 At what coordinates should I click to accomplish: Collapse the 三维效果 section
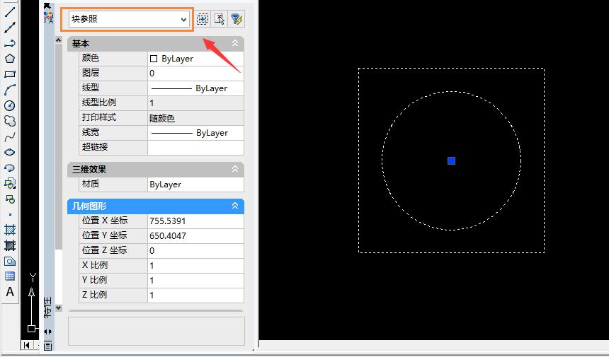(x=235, y=170)
